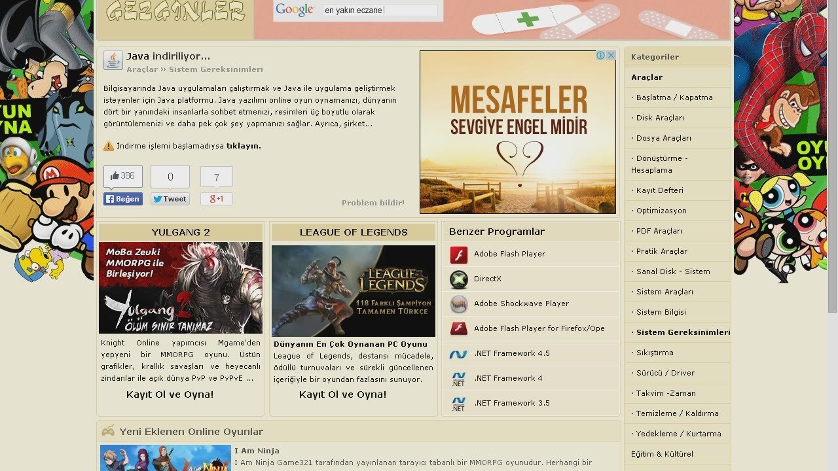This screenshot has height=471, width=838.
Task: Open the Sistem Gereksinimleri category
Action: (683, 332)
